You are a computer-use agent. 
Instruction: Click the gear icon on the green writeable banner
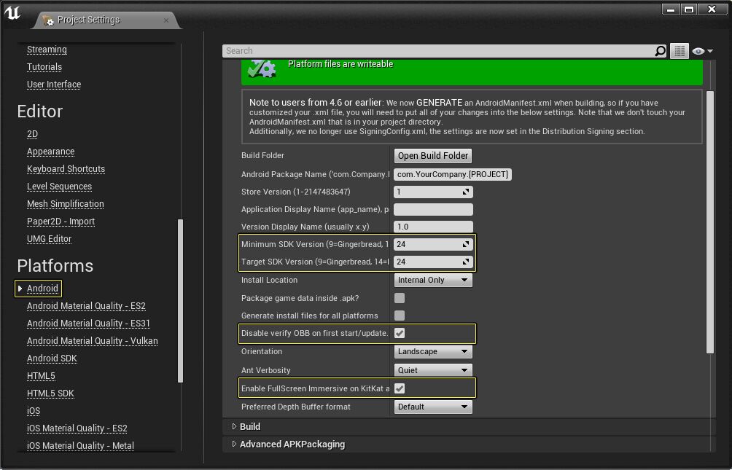click(x=262, y=69)
